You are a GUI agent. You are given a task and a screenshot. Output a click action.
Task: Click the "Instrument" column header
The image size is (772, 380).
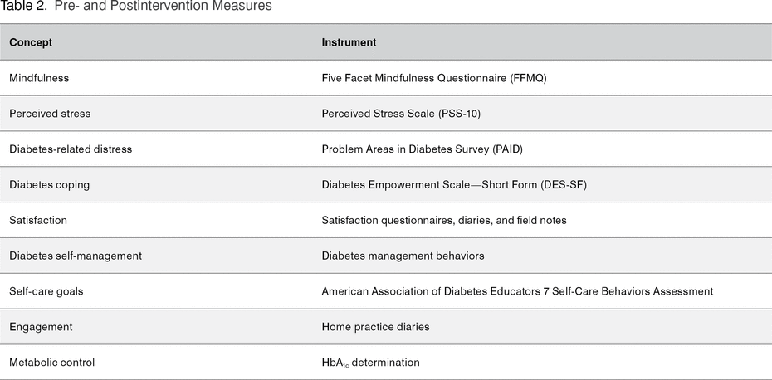point(349,42)
